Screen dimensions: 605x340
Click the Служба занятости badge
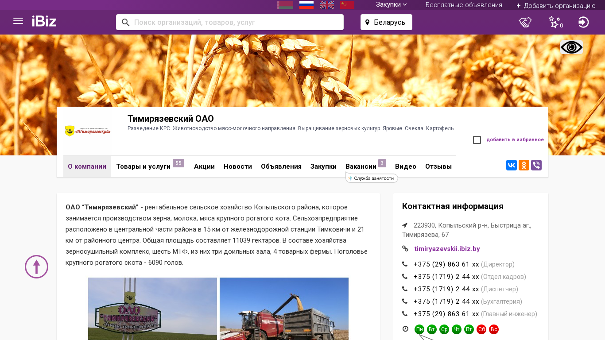[x=372, y=178]
